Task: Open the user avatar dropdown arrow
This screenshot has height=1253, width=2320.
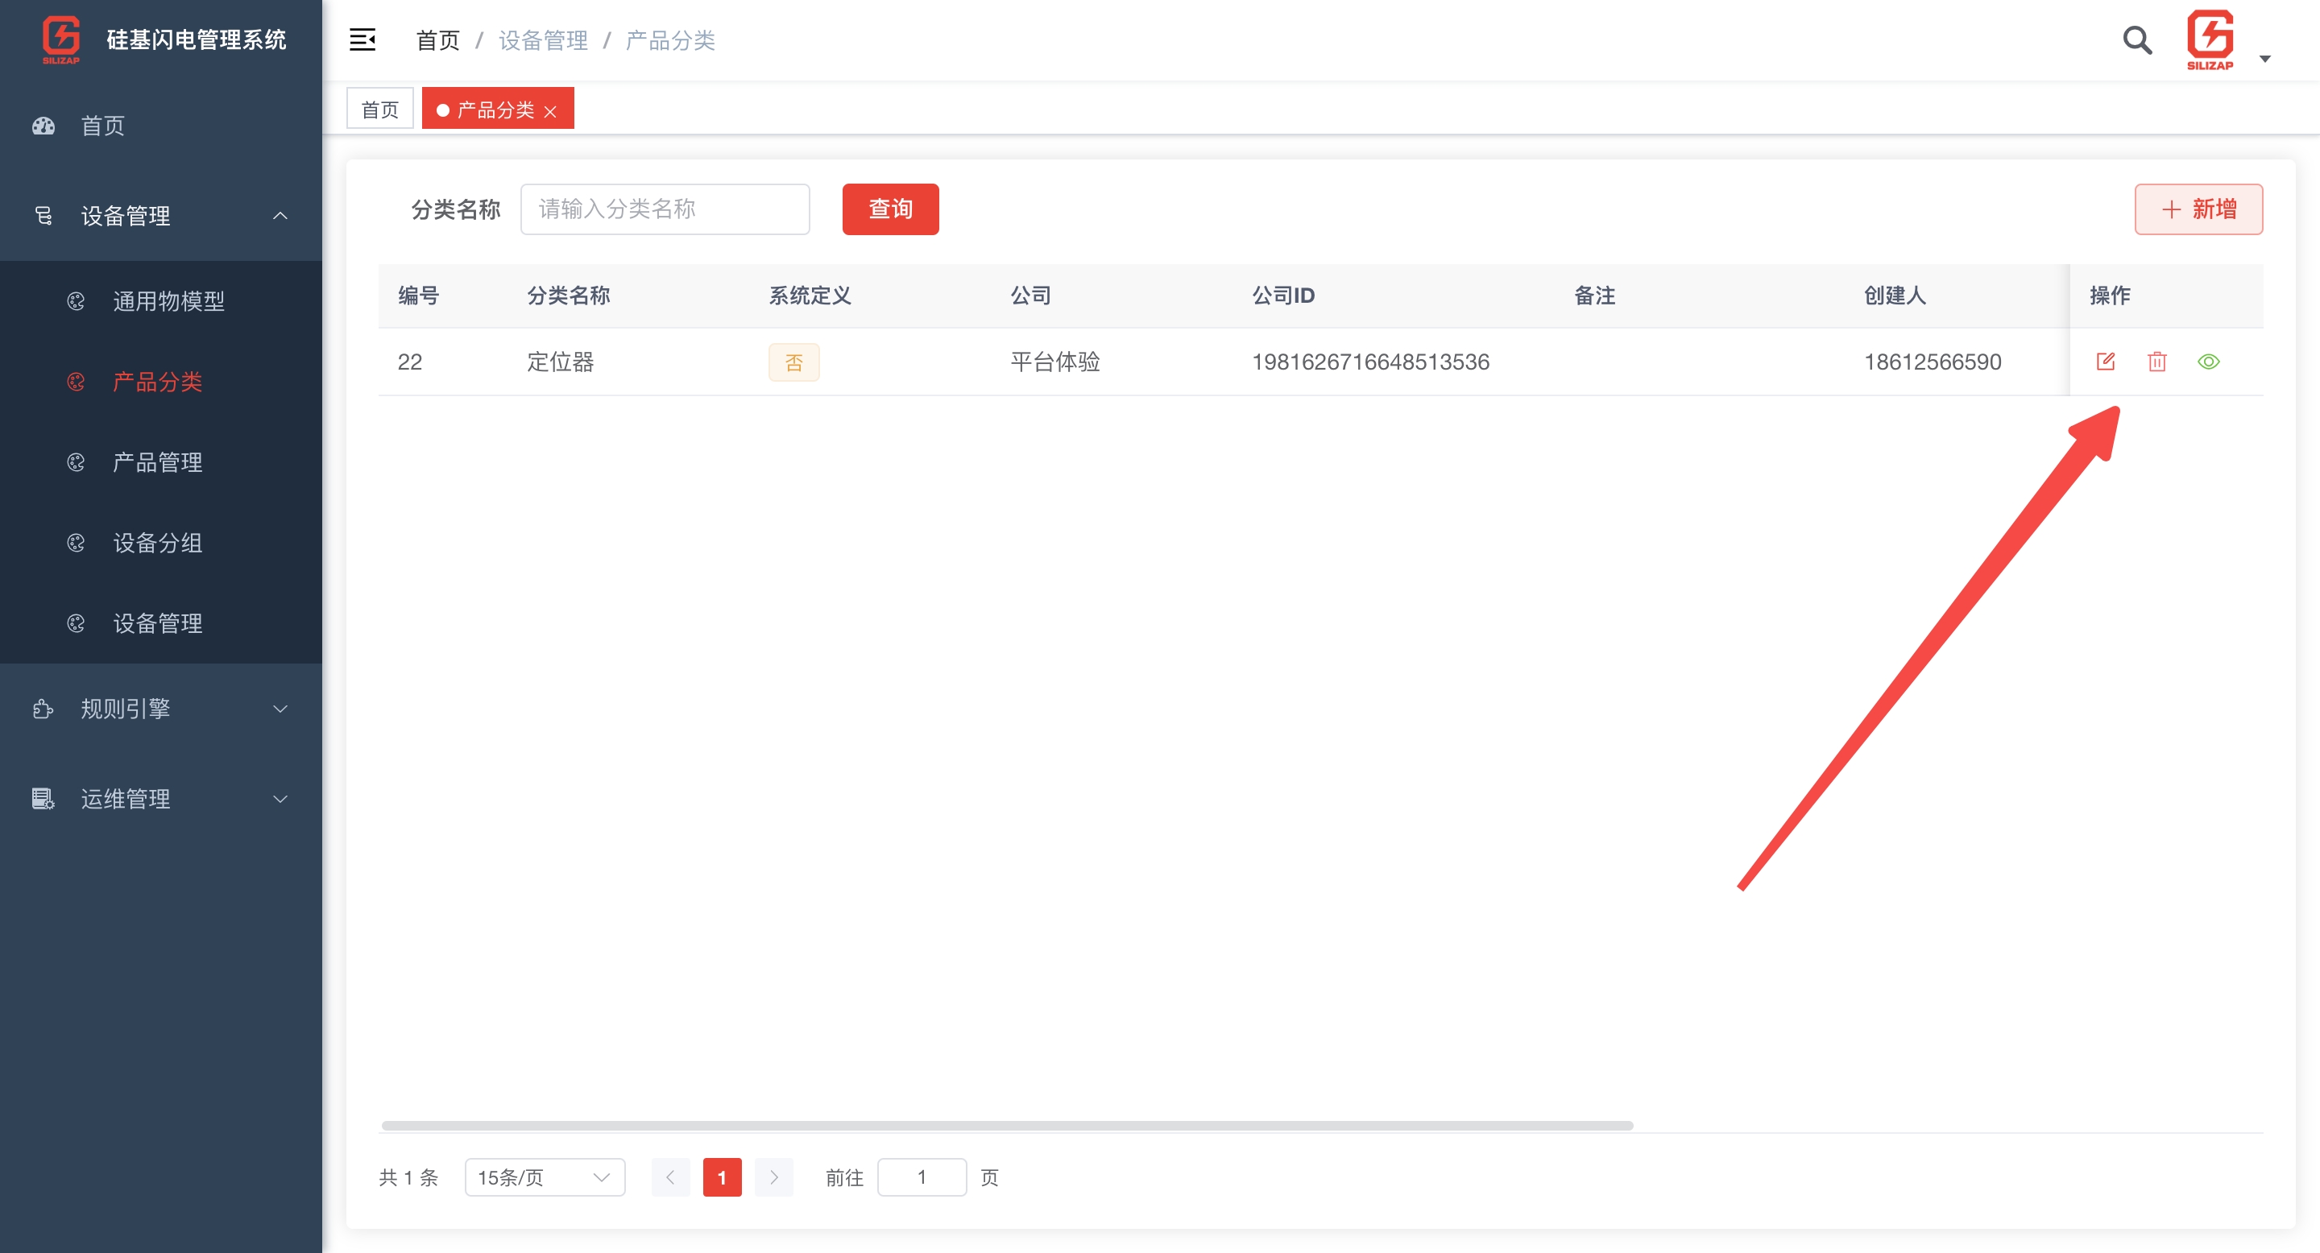Action: pos(2264,60)
